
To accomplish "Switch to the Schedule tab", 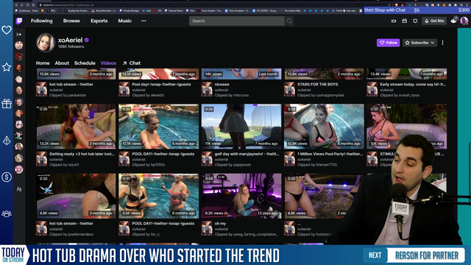I will click(85, 63).
